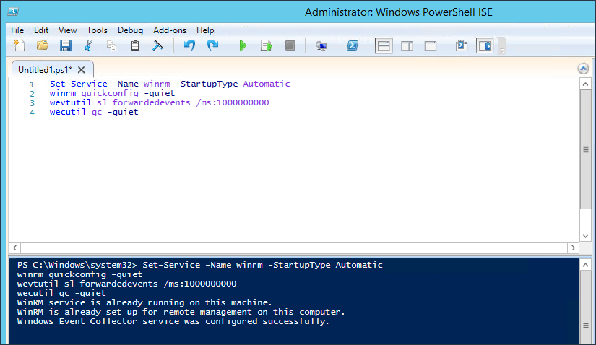This screenshot has height=345, width=596.
Task: Click 'Windows Event Collector service' output line
Action: point(173,321)
